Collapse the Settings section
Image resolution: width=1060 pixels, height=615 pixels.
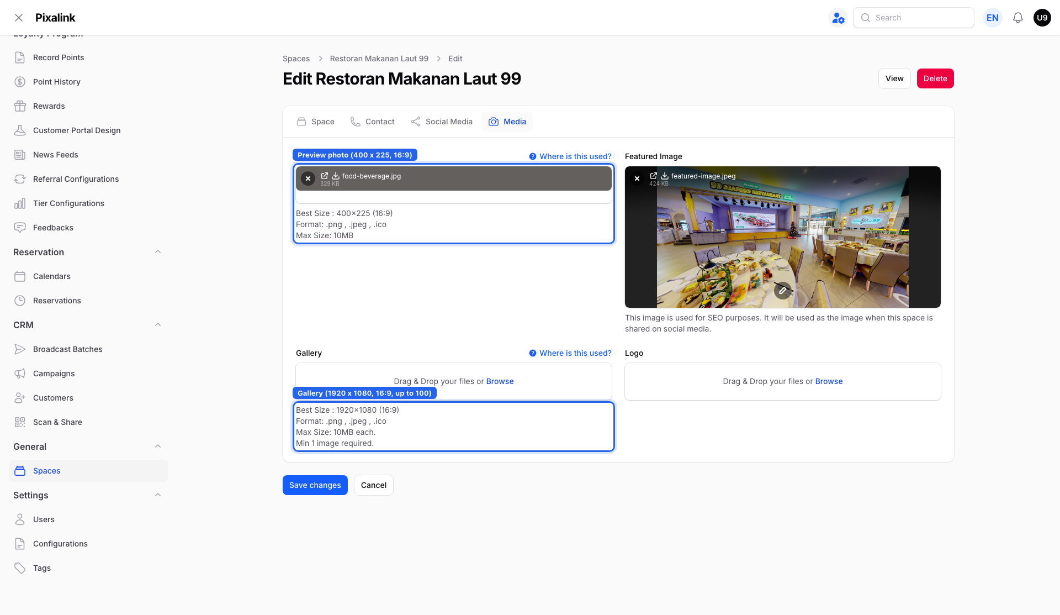pyautogui.click(x=158, y=495)
